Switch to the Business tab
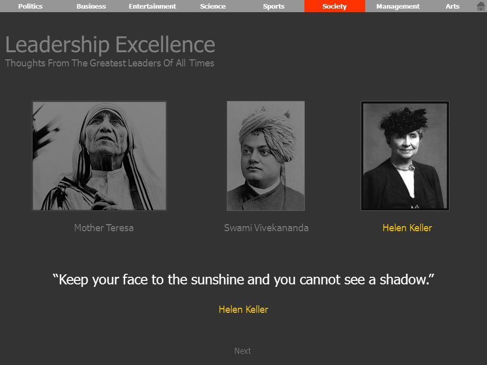Viewport: 487px width, 365px height. click(x=91, y=6)
